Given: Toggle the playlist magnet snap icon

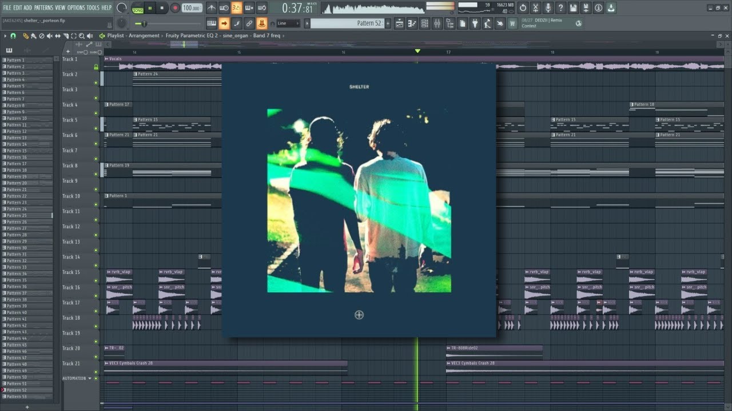Looking at the screenshot, I should (x=13, y=36).
